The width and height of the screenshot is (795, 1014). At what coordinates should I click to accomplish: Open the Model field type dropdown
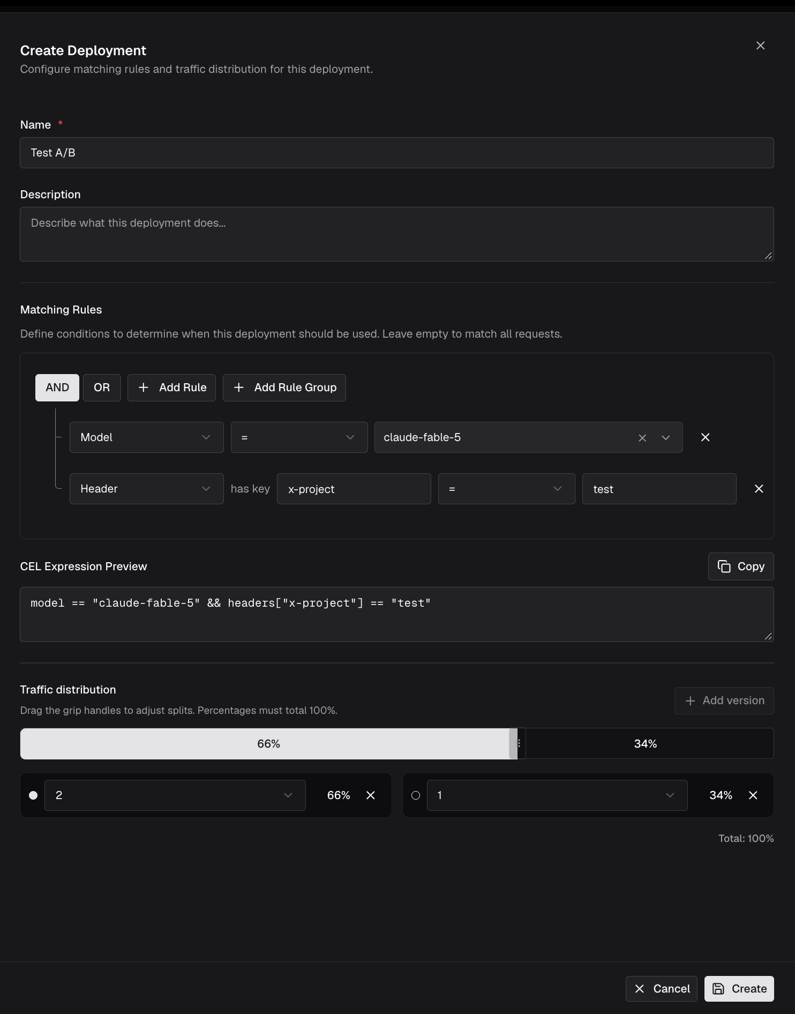tap(147, 437)
